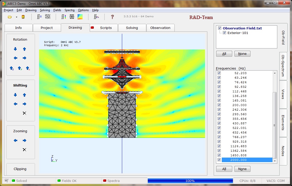292x186 pixels.
Task: Click Zooming right arrow
Action: [x=24, y=141]
